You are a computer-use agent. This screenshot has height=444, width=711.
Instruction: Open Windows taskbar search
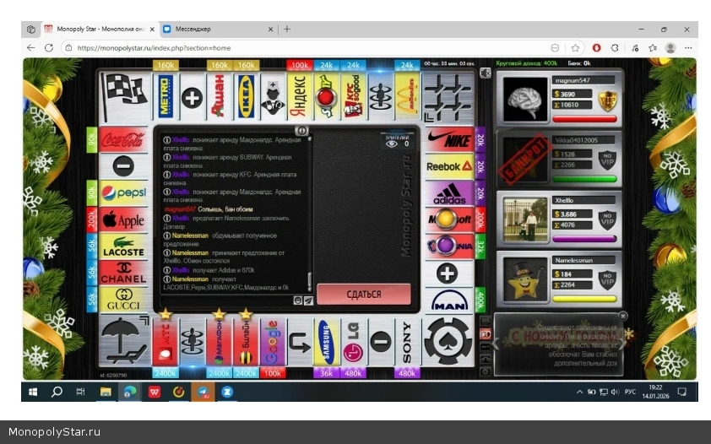(x=57, y=392)
